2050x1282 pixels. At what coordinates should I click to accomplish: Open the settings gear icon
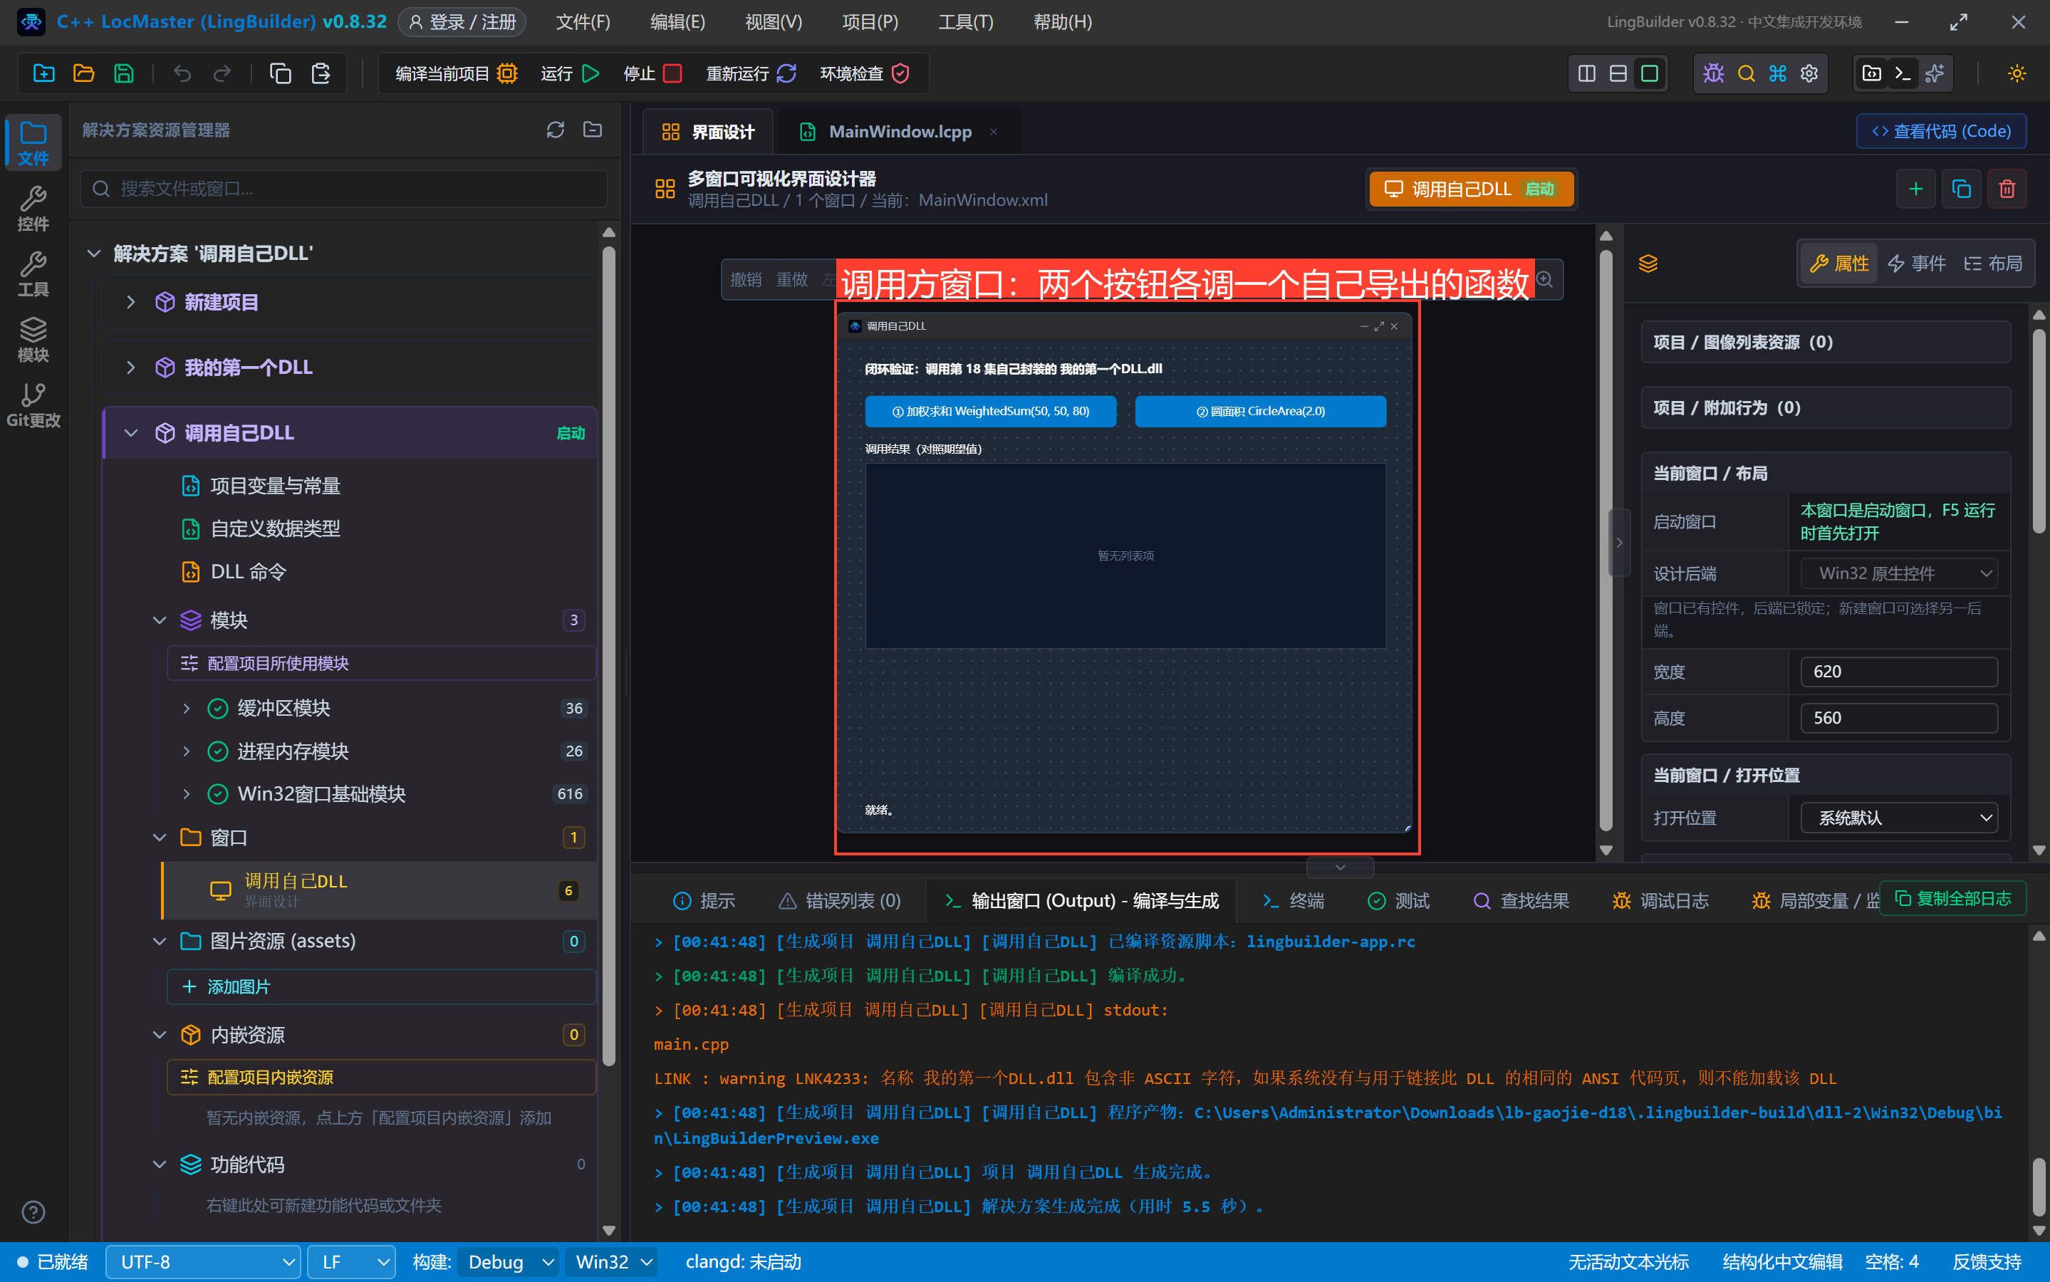pos(1809,74)
